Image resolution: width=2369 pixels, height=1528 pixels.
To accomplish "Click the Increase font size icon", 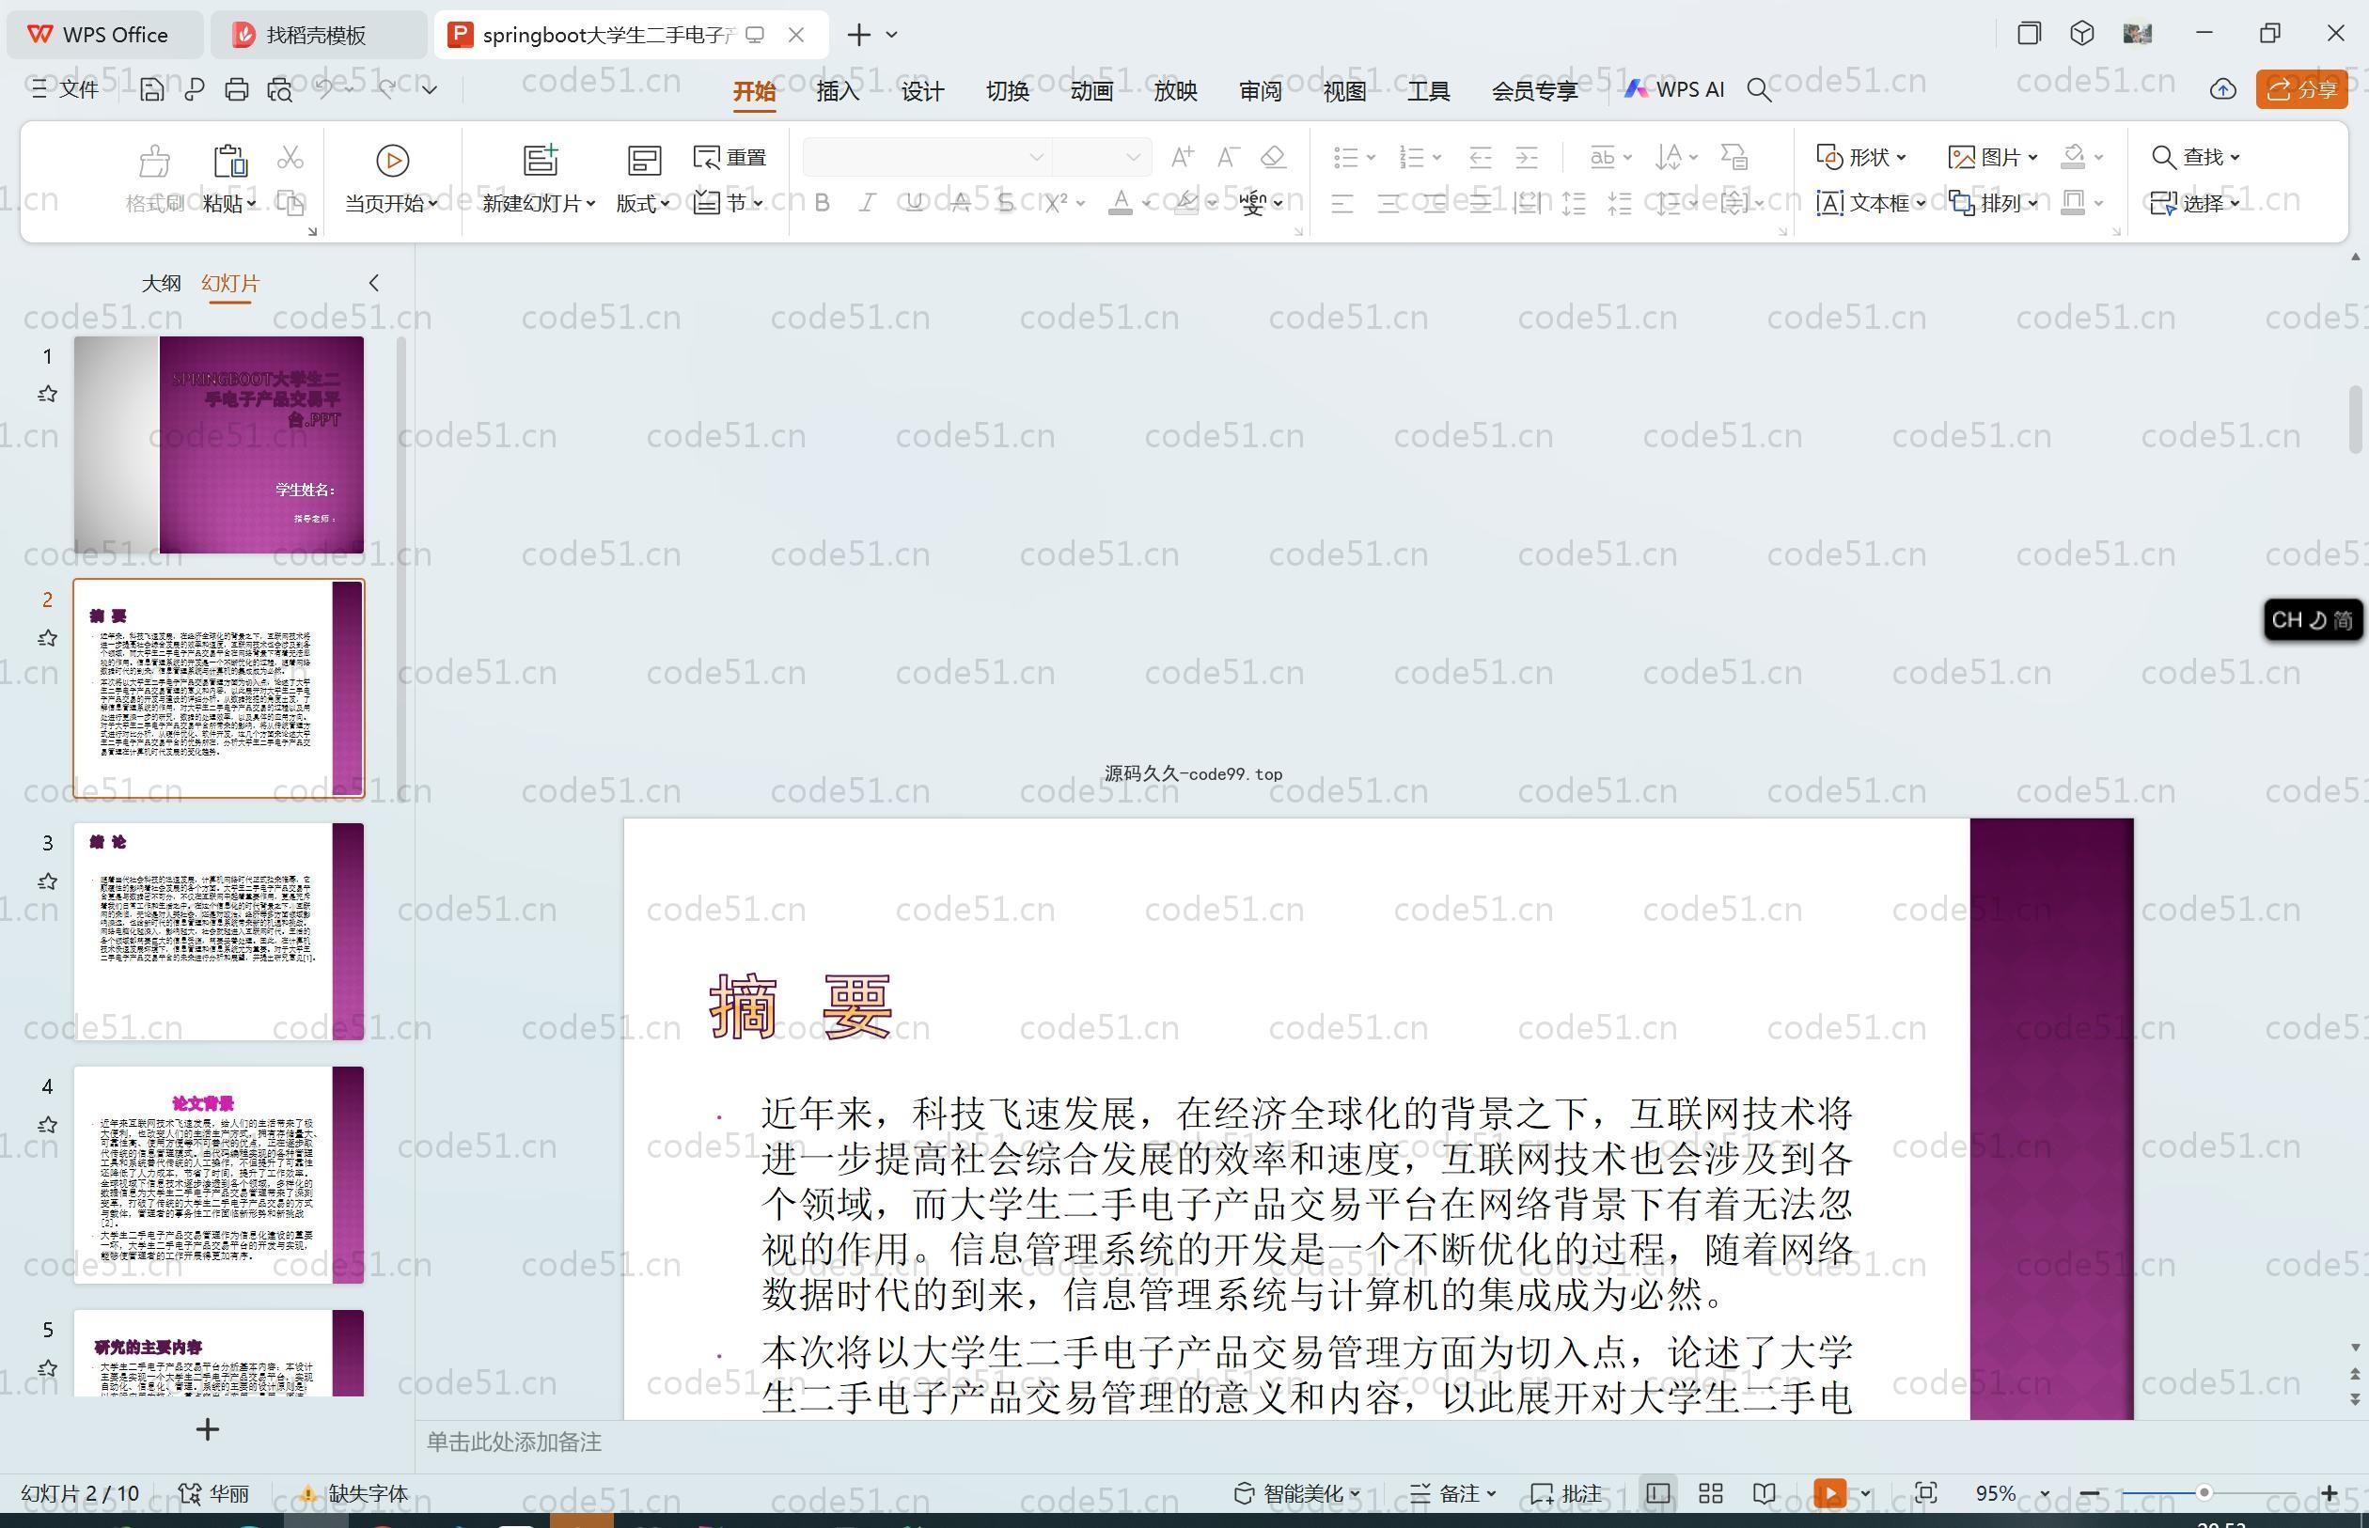I will [x=1182, y=157].
